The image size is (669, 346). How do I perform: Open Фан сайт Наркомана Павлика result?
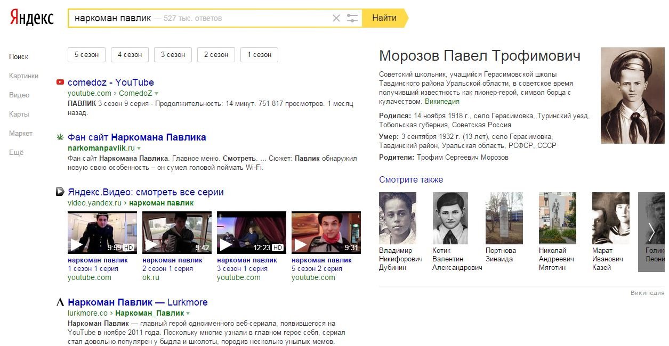[x=137, y=137]
